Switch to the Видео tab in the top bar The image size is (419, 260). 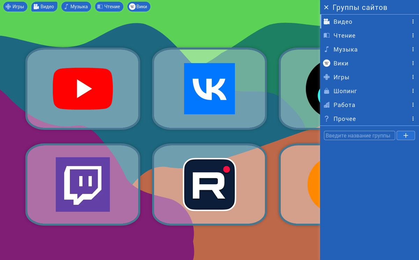(44, 7)
